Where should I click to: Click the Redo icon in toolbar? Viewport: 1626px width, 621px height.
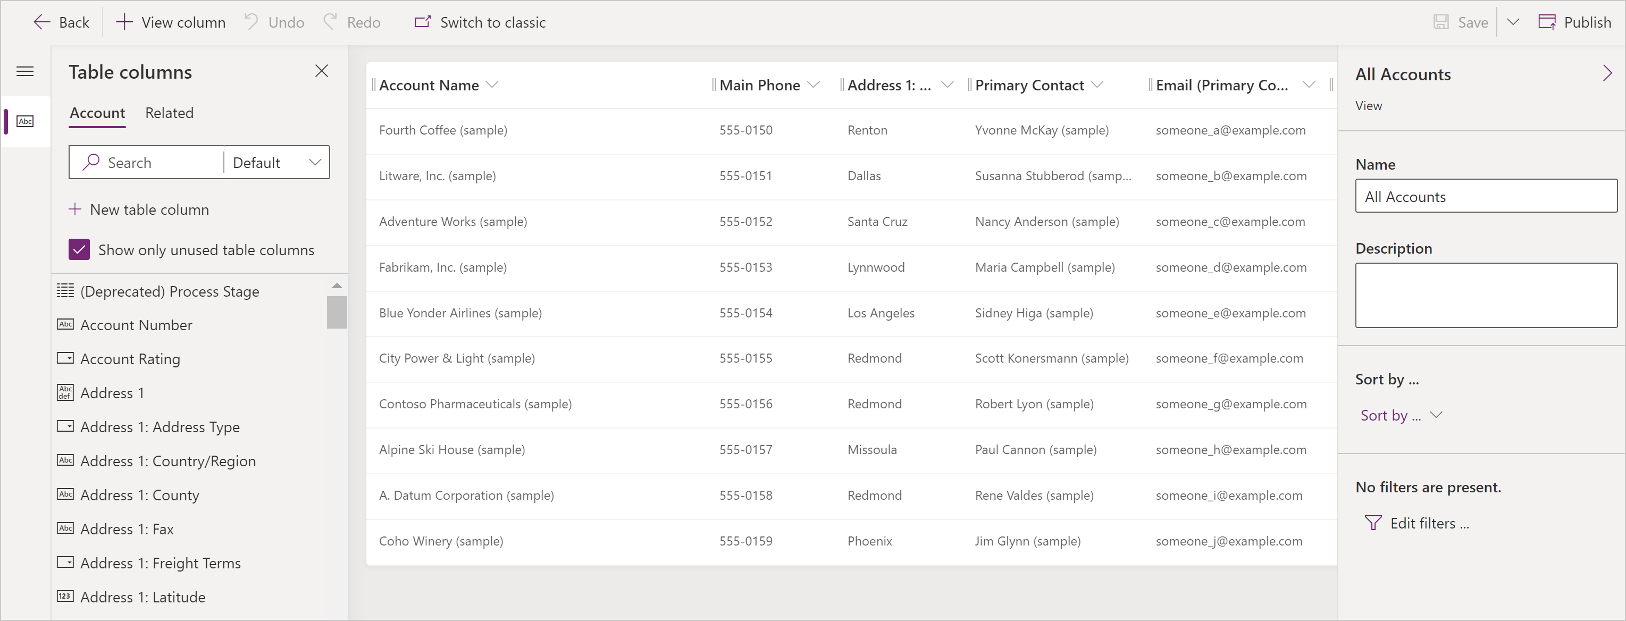(332, 22)
